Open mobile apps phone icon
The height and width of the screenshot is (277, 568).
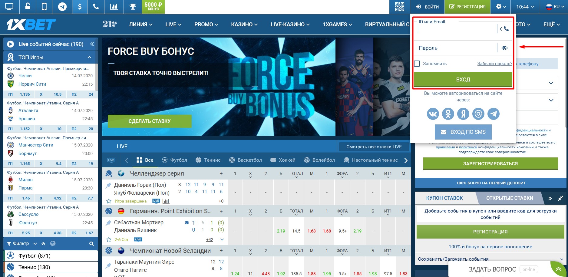click(x=44, y=7)
